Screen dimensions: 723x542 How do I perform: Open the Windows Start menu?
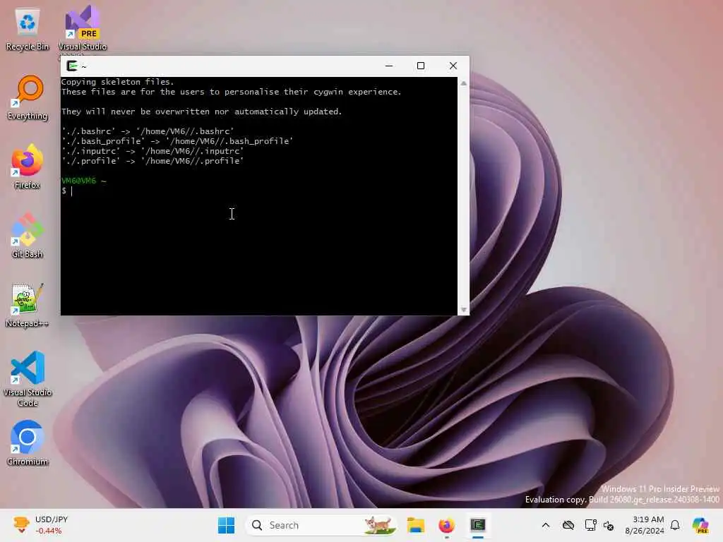[x=226, y=525]
